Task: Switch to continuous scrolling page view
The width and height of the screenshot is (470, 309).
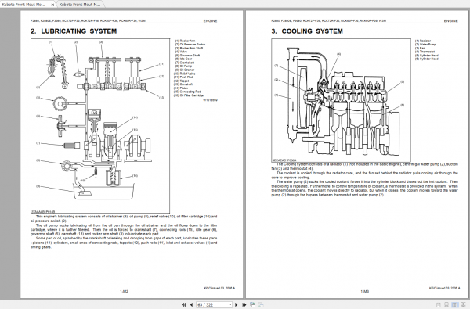Action: pos(446,305)
